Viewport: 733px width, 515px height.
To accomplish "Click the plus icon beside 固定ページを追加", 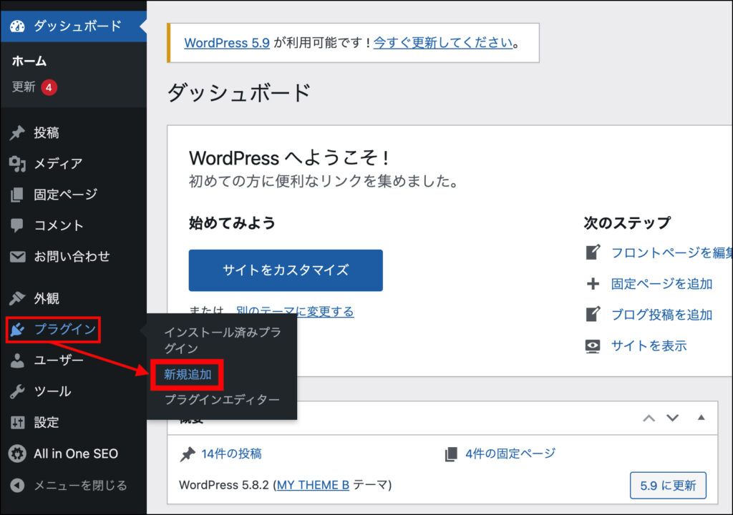I will 593,284.
